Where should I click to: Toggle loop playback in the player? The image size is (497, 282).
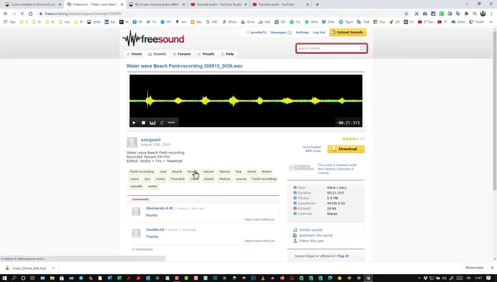tap(162, 123)
